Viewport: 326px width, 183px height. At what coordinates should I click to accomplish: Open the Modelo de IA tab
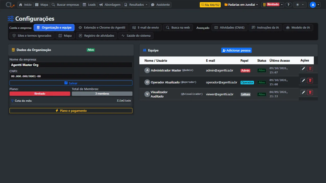pyautogui.click(x=298, y=27)
